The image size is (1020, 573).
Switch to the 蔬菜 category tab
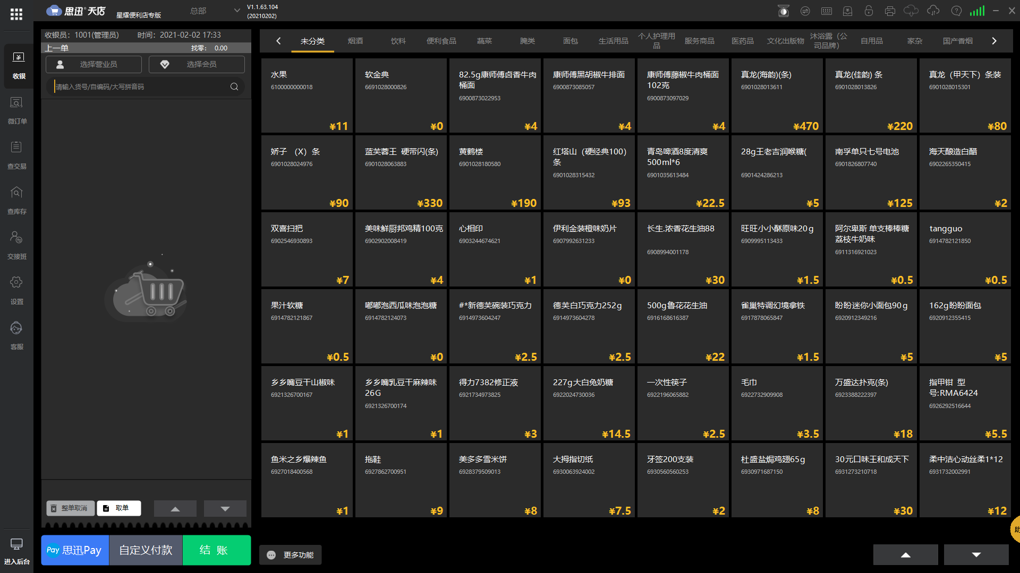tap(484, 41)
